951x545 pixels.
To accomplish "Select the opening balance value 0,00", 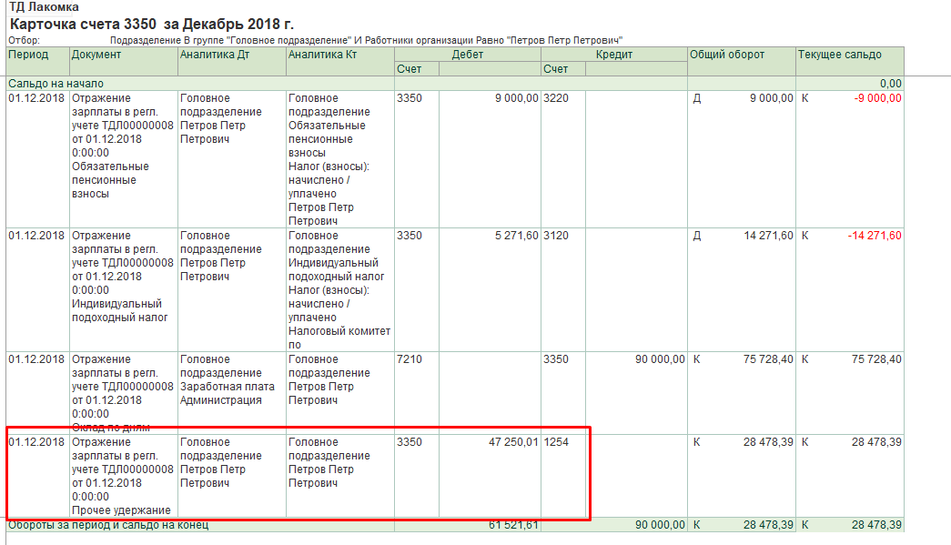I will coord(890,84).
